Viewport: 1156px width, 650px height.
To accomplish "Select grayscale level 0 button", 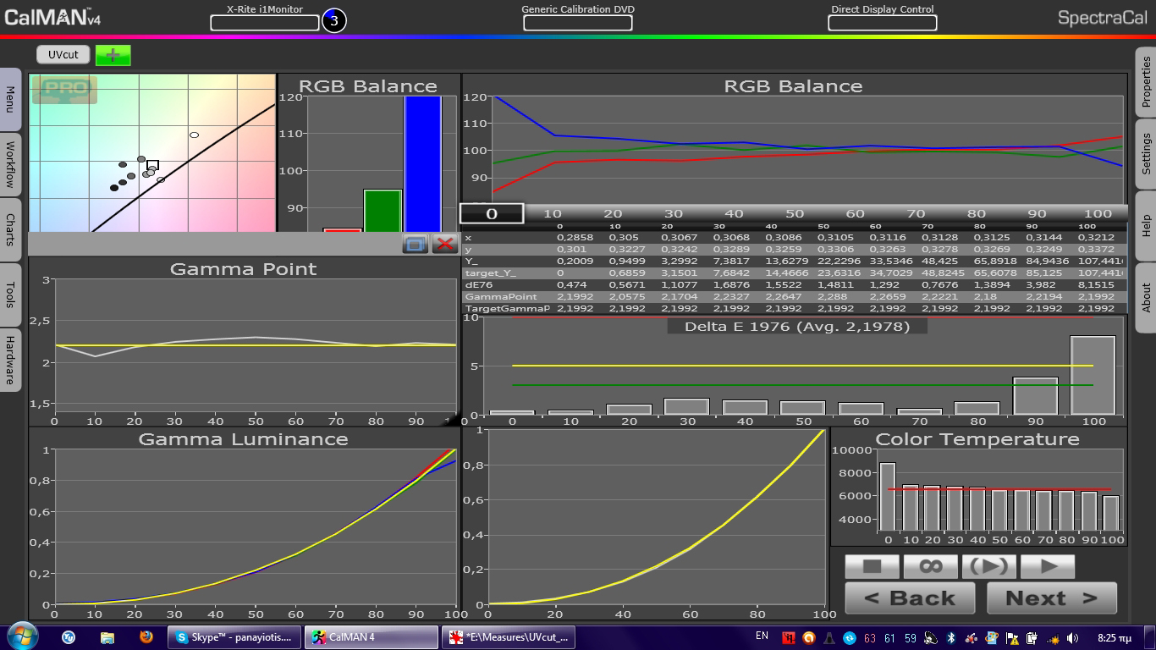I will coord(491,213).
